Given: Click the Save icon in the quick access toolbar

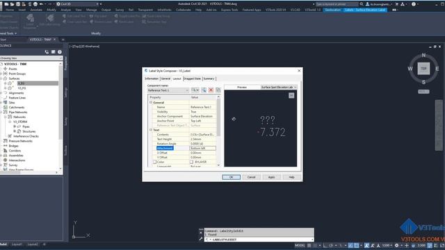Looking at the screenshot, I should (x=18, y=4).
